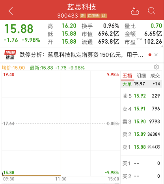Open the 同花顺速递 news logo

10,55
